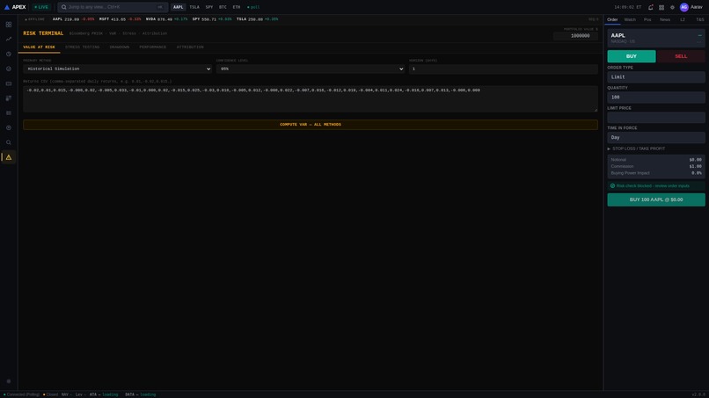Viewport: 709px width, 398px height.
Task: Switch to Attribution tab
Action: tap(190, 47)
